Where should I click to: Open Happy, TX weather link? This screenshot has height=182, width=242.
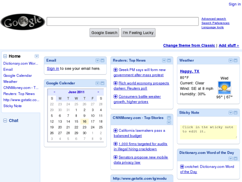(190, 71)
